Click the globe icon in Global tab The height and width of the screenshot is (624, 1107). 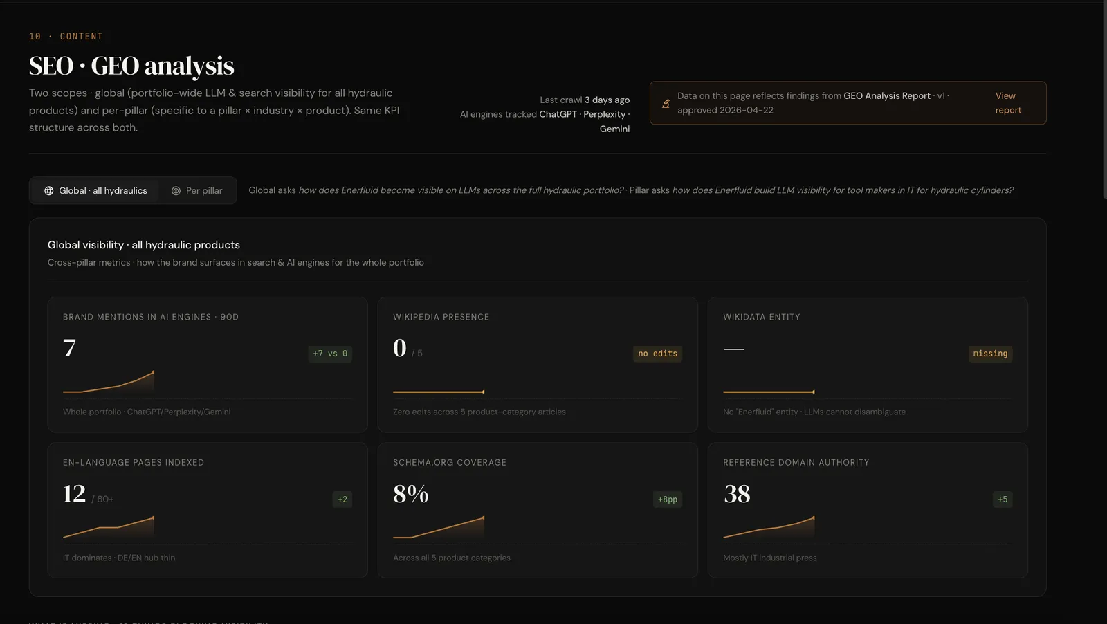(x=49, y=191)
